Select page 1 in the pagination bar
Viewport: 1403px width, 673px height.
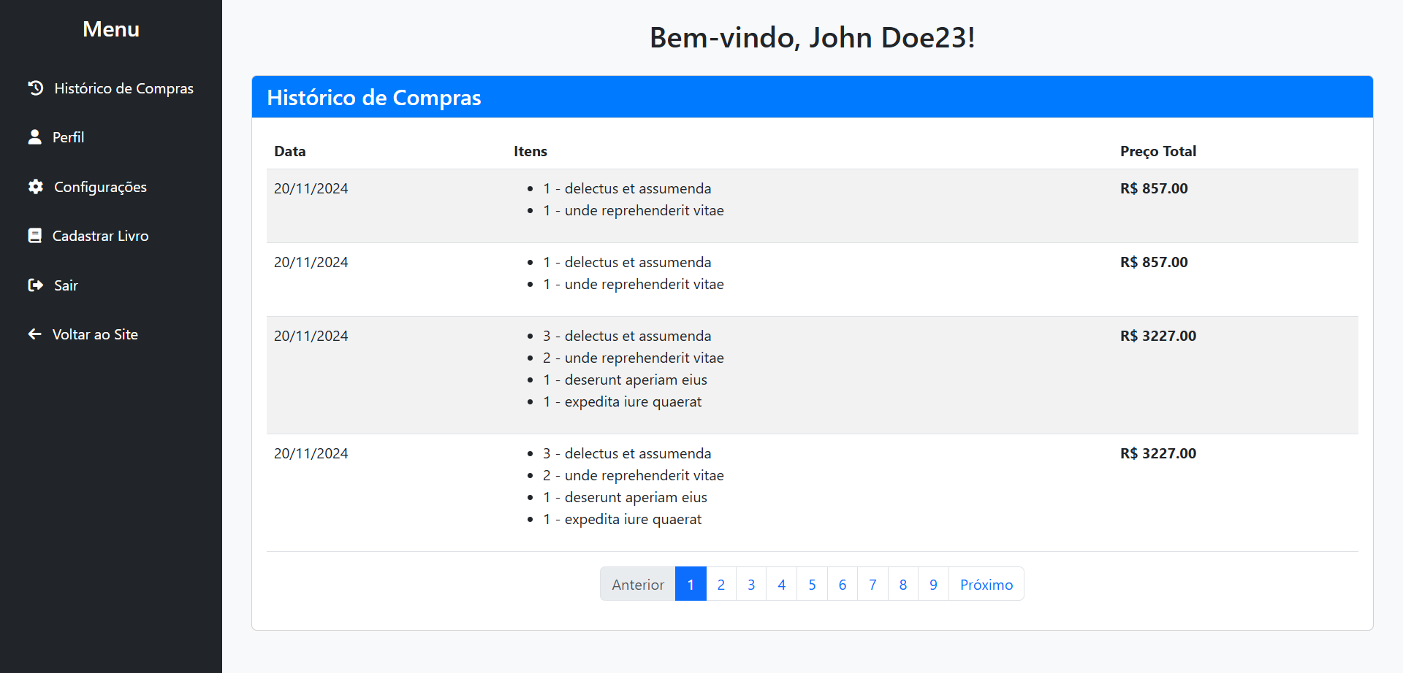pyautogui.click(x=691, y=584)
